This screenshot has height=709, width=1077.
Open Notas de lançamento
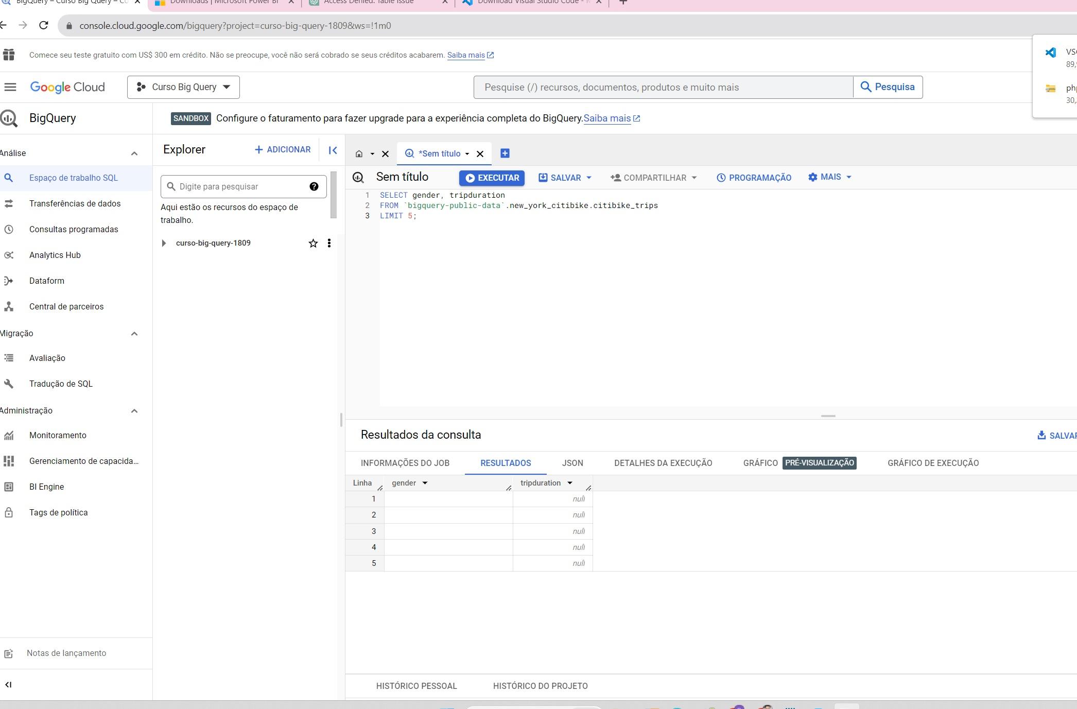point(66,653)
